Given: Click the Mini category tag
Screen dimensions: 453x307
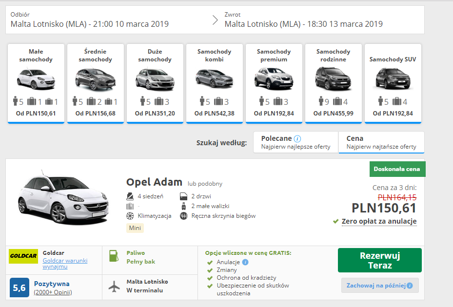Looking at the screenshot, I should [135, 228].
